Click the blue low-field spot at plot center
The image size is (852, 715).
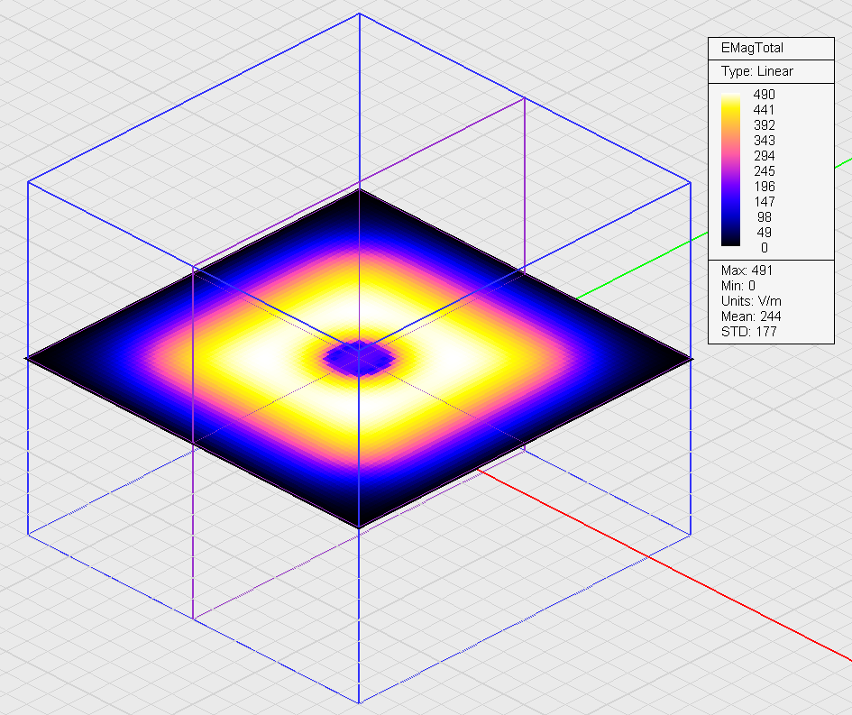[x=359, y=358]
